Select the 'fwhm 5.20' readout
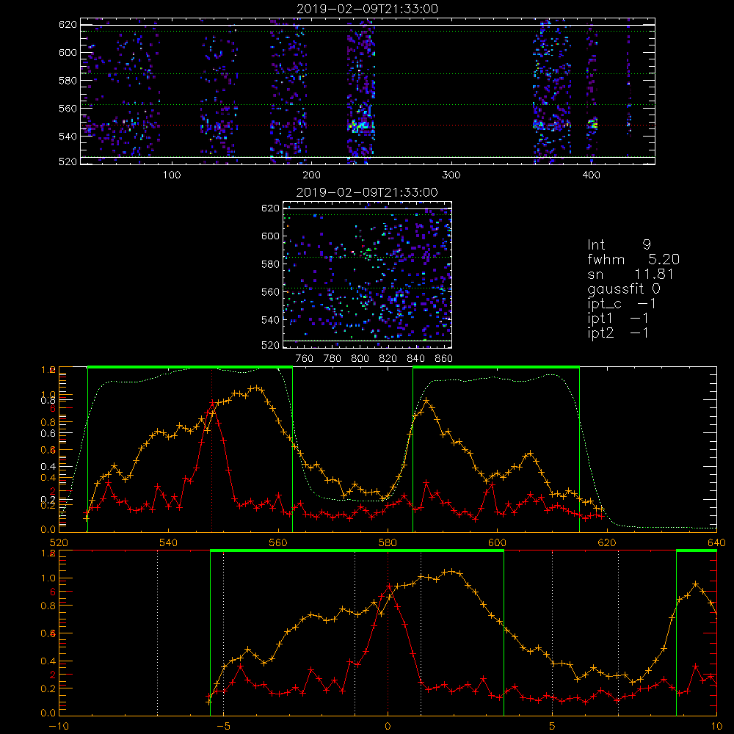The height and width of the screenshot is (734, 734). (633, 259)
